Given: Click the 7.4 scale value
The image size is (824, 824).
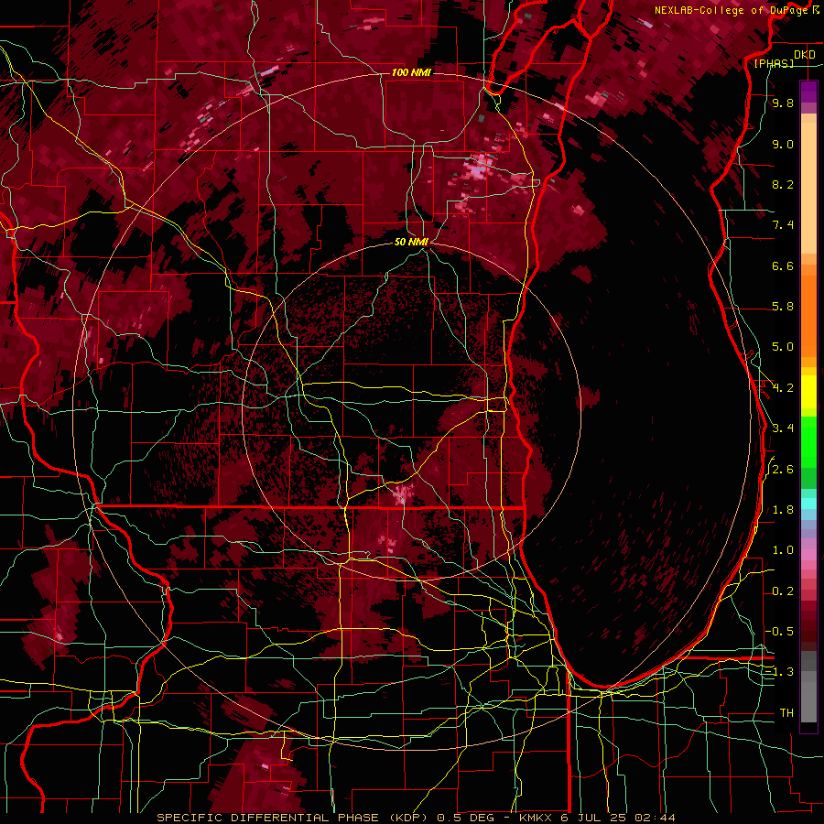Looking at the screenshot, I should click(x=783, y=225).
